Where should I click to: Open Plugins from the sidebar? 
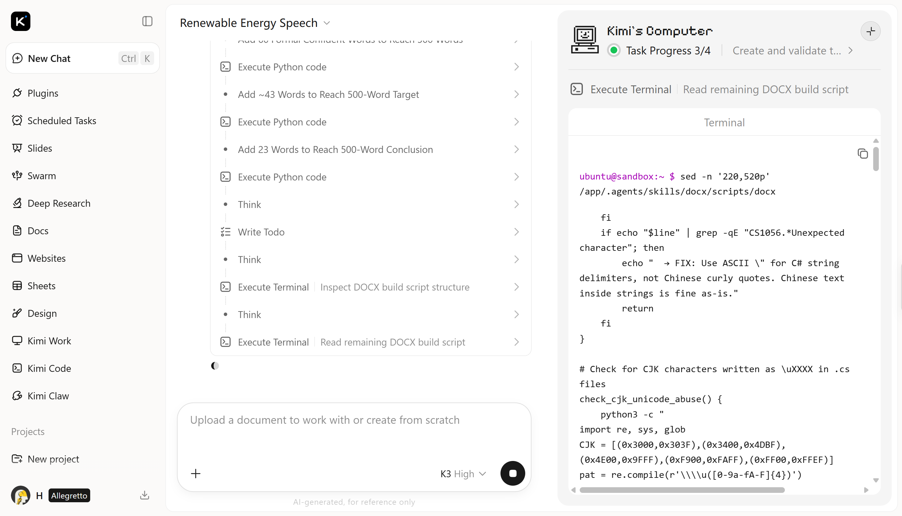pos(83,93)
